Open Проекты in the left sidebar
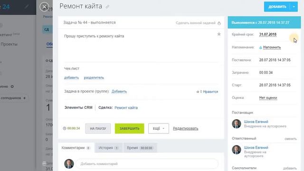304x171 pixels. (x=9, y=44)
